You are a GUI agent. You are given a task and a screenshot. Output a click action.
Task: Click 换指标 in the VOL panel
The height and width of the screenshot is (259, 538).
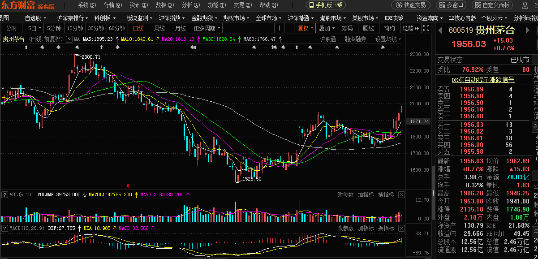point(386,194)
